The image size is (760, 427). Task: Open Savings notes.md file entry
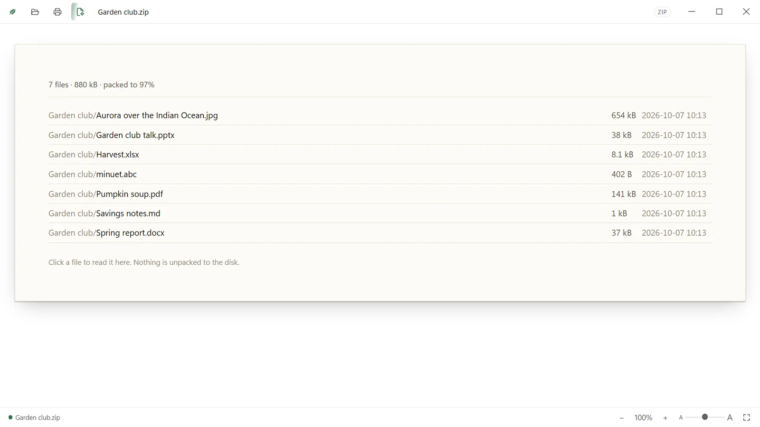(380, 213)
